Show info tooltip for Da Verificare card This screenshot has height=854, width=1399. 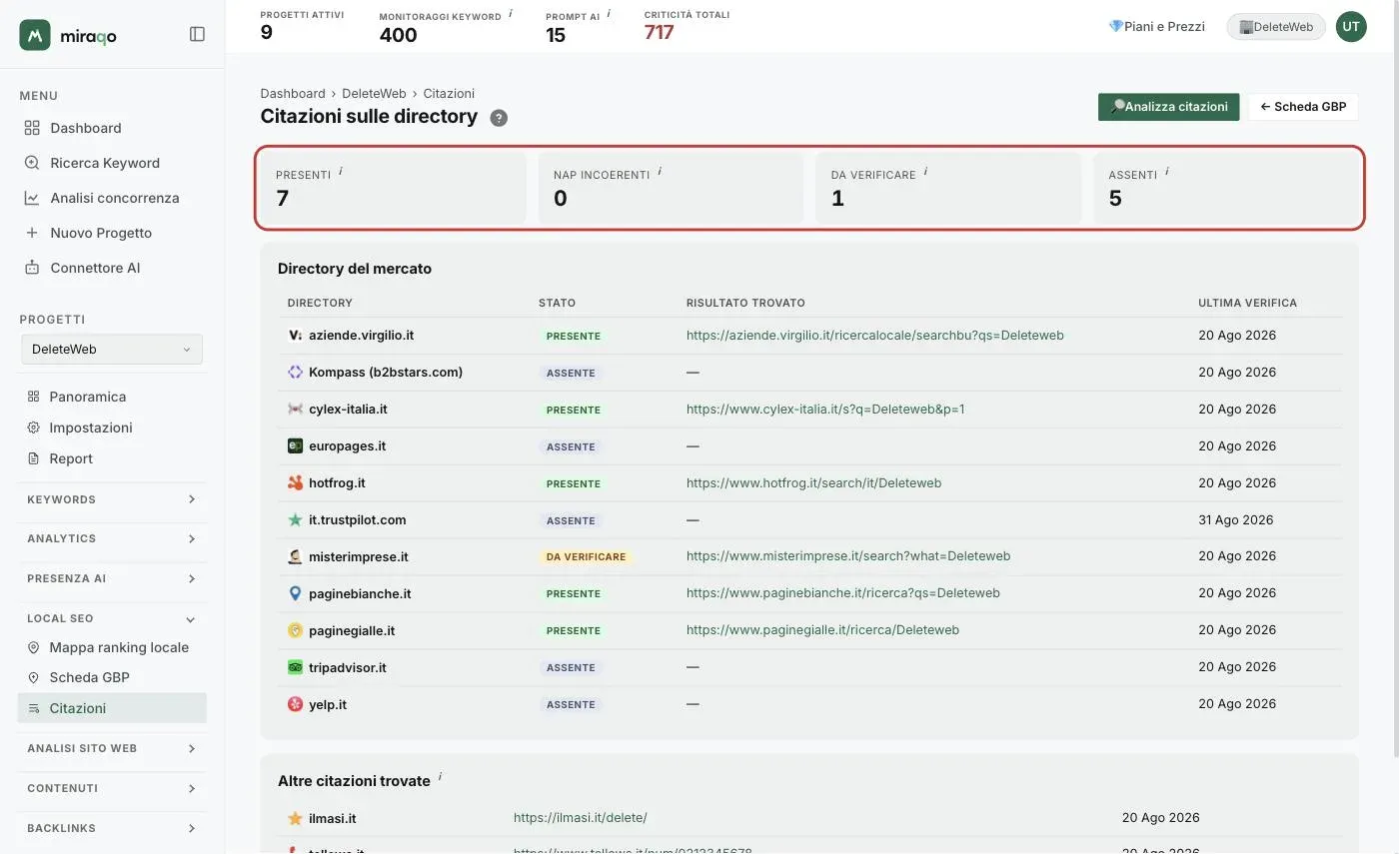[x=925, y=171]
